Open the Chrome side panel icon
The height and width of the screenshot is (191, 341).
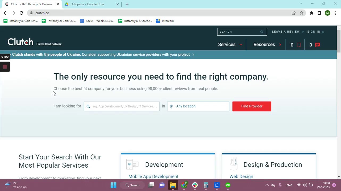coord(319,13)
